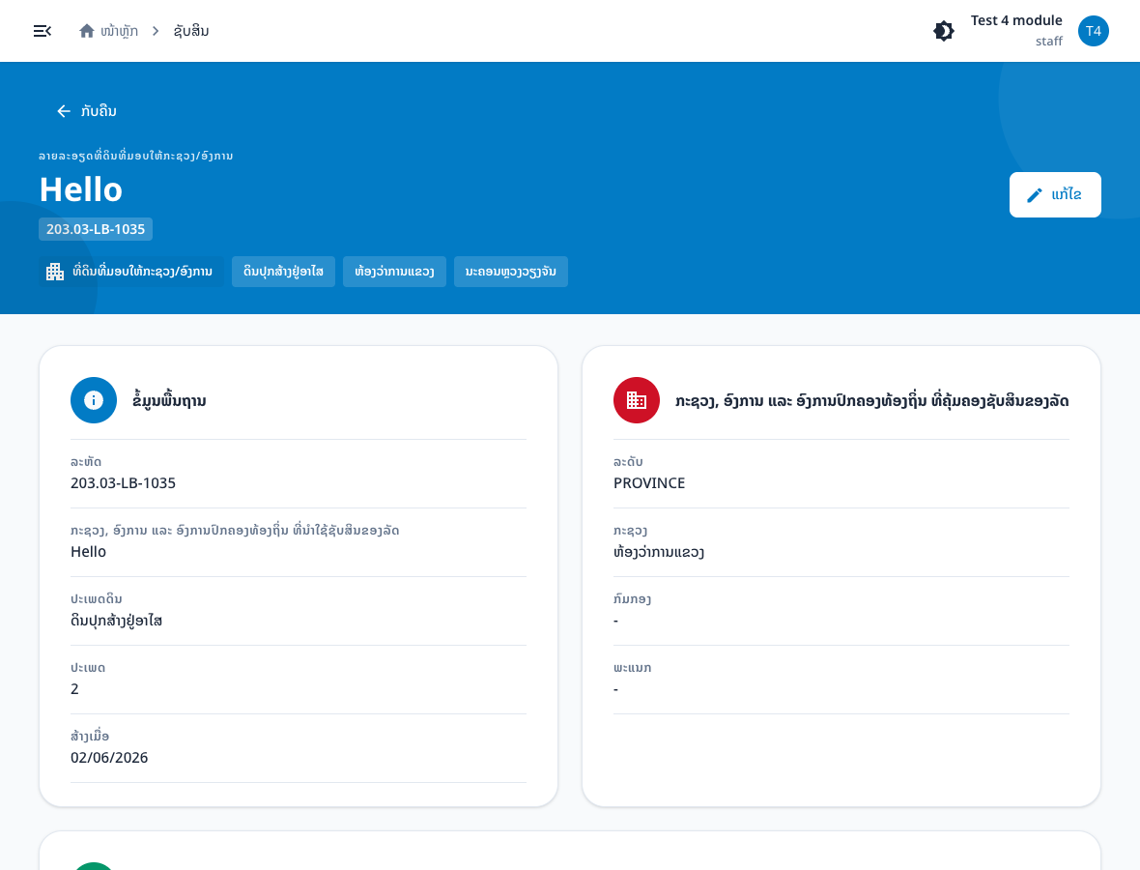Select the ນະຄອນຫຼວງວຽງຈັນ tag chip
The width and height of the screenshot is (1140, 870).
510,272
